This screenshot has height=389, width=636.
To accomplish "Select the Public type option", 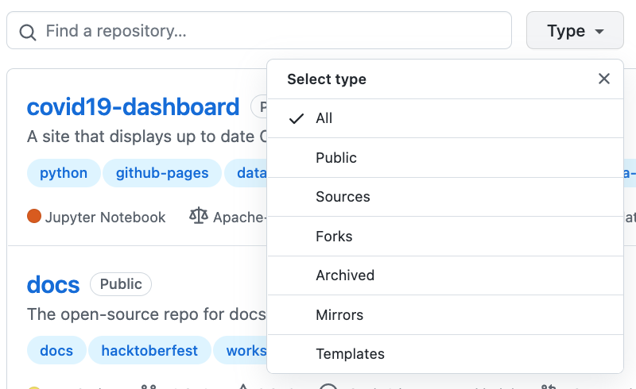I will click(445, 158).
